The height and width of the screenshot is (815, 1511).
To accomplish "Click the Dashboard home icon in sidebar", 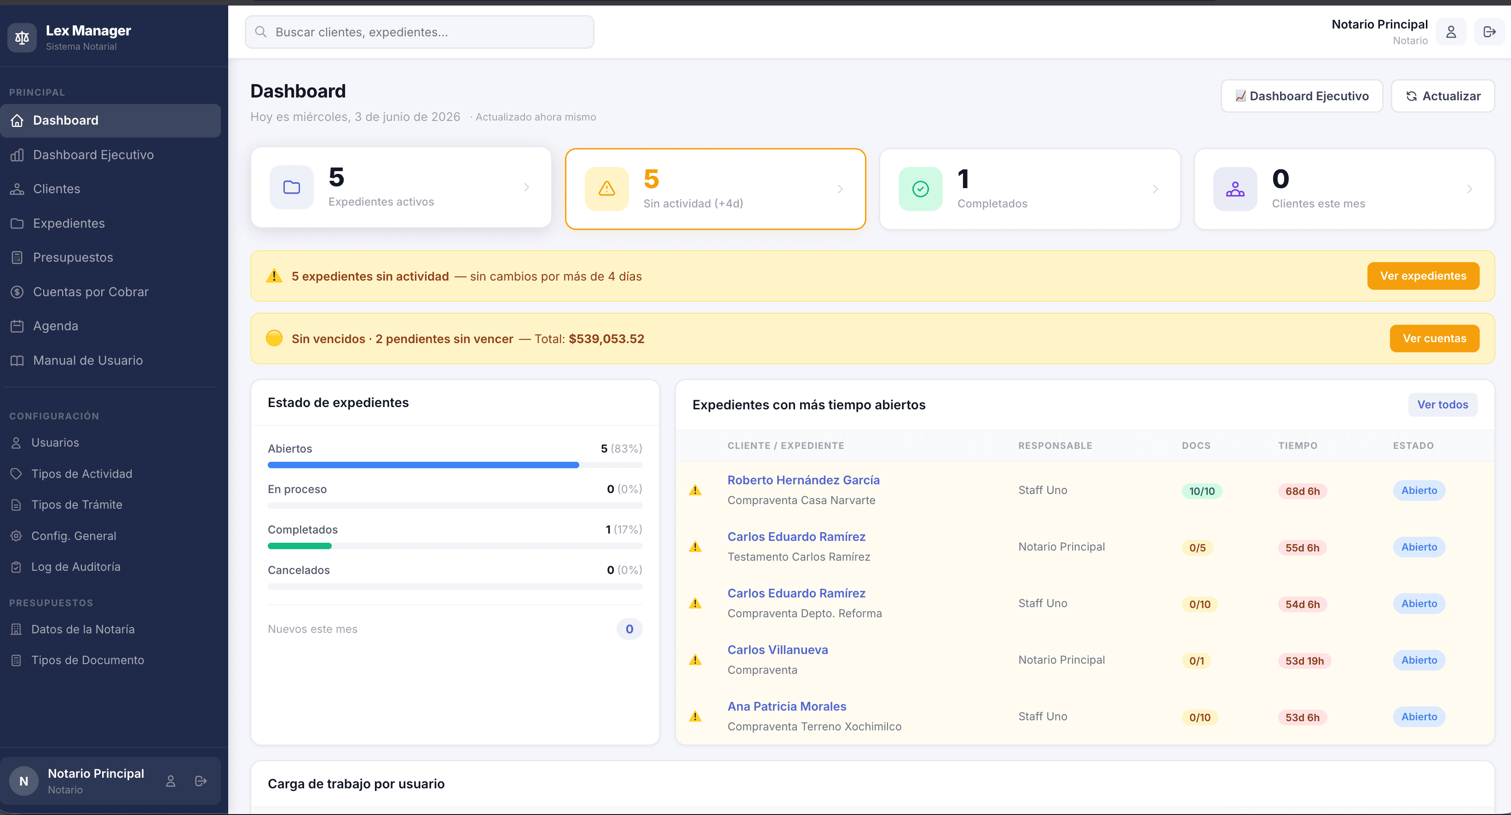I will [x=17, y=120].
